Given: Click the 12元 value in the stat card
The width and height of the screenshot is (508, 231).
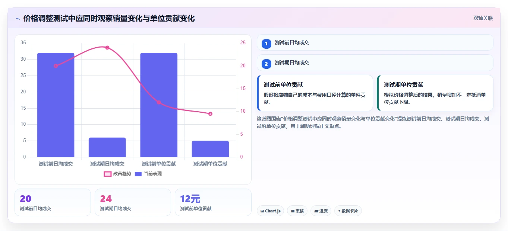Looking at the screenshot, I should (190, 199).
